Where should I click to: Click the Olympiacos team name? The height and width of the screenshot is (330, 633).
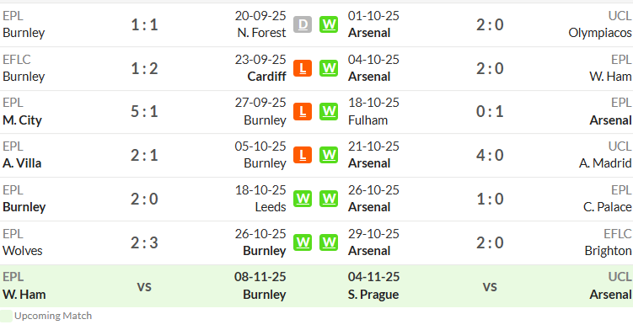tap(600, 33)
